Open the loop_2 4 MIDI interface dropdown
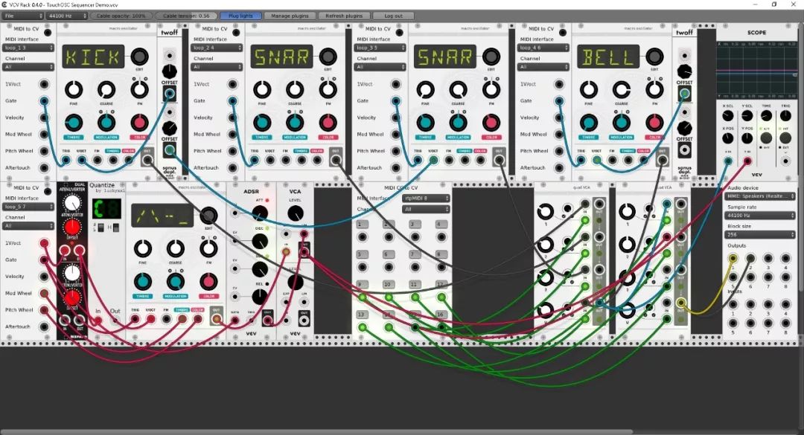This screenshot has width=804, height=435. tap(217, 48)
